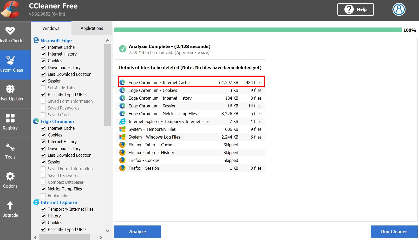The height and width of the screenshot is (240, 419).
Task: Open the user account profile icon
Action: (399, 9)
